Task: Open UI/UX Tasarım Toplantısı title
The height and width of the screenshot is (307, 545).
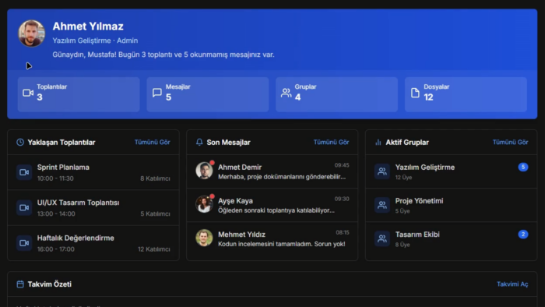Action: (x=78, y=203)
